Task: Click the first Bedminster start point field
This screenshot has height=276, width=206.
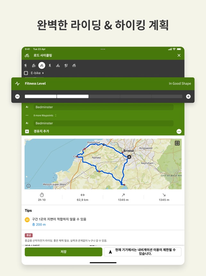Action: click(103, 107)
